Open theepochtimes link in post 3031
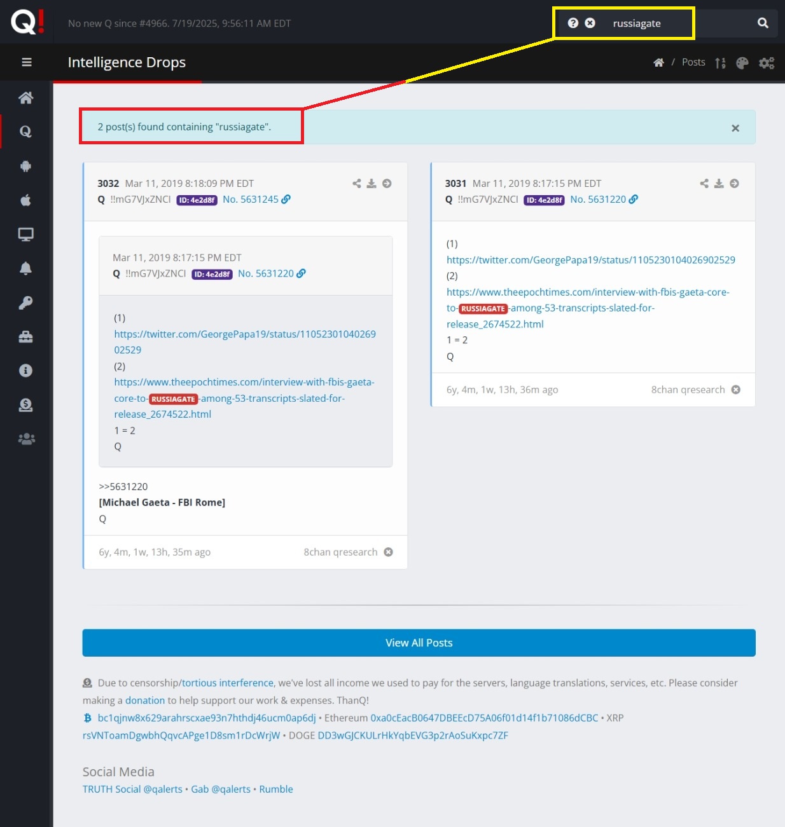 click(588, 308)
